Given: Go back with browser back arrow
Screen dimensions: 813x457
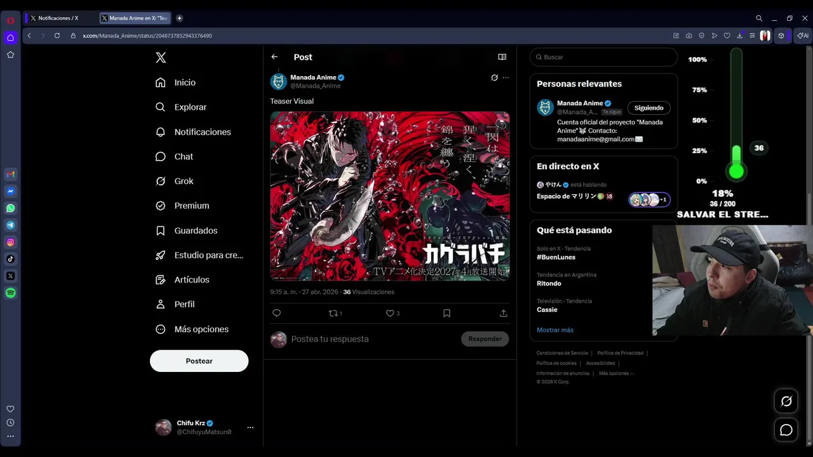Looking at the screenshot, I should pos(29,36).
